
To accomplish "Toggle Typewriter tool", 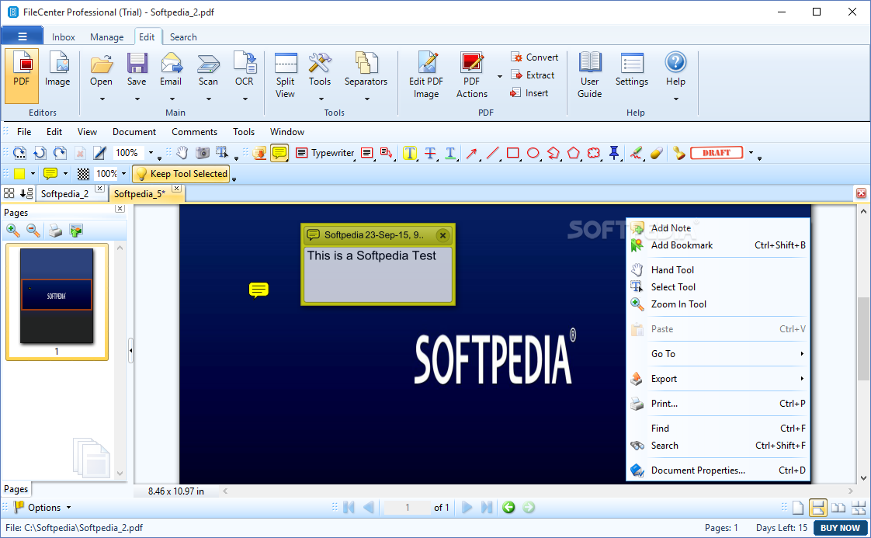I will [325, 153].
